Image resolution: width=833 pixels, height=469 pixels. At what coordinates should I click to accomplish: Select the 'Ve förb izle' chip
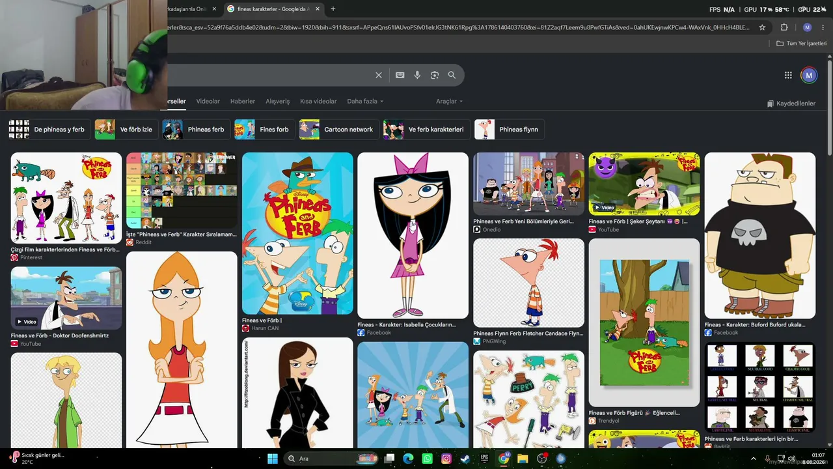point(126,130)
